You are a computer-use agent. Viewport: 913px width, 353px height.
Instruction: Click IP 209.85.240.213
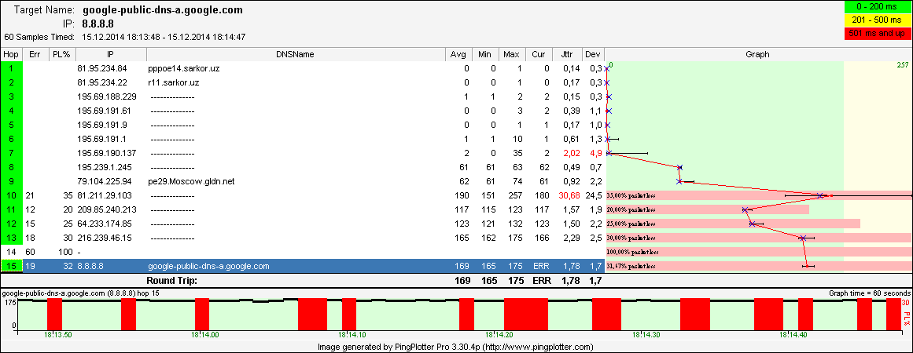click(107, 209)
